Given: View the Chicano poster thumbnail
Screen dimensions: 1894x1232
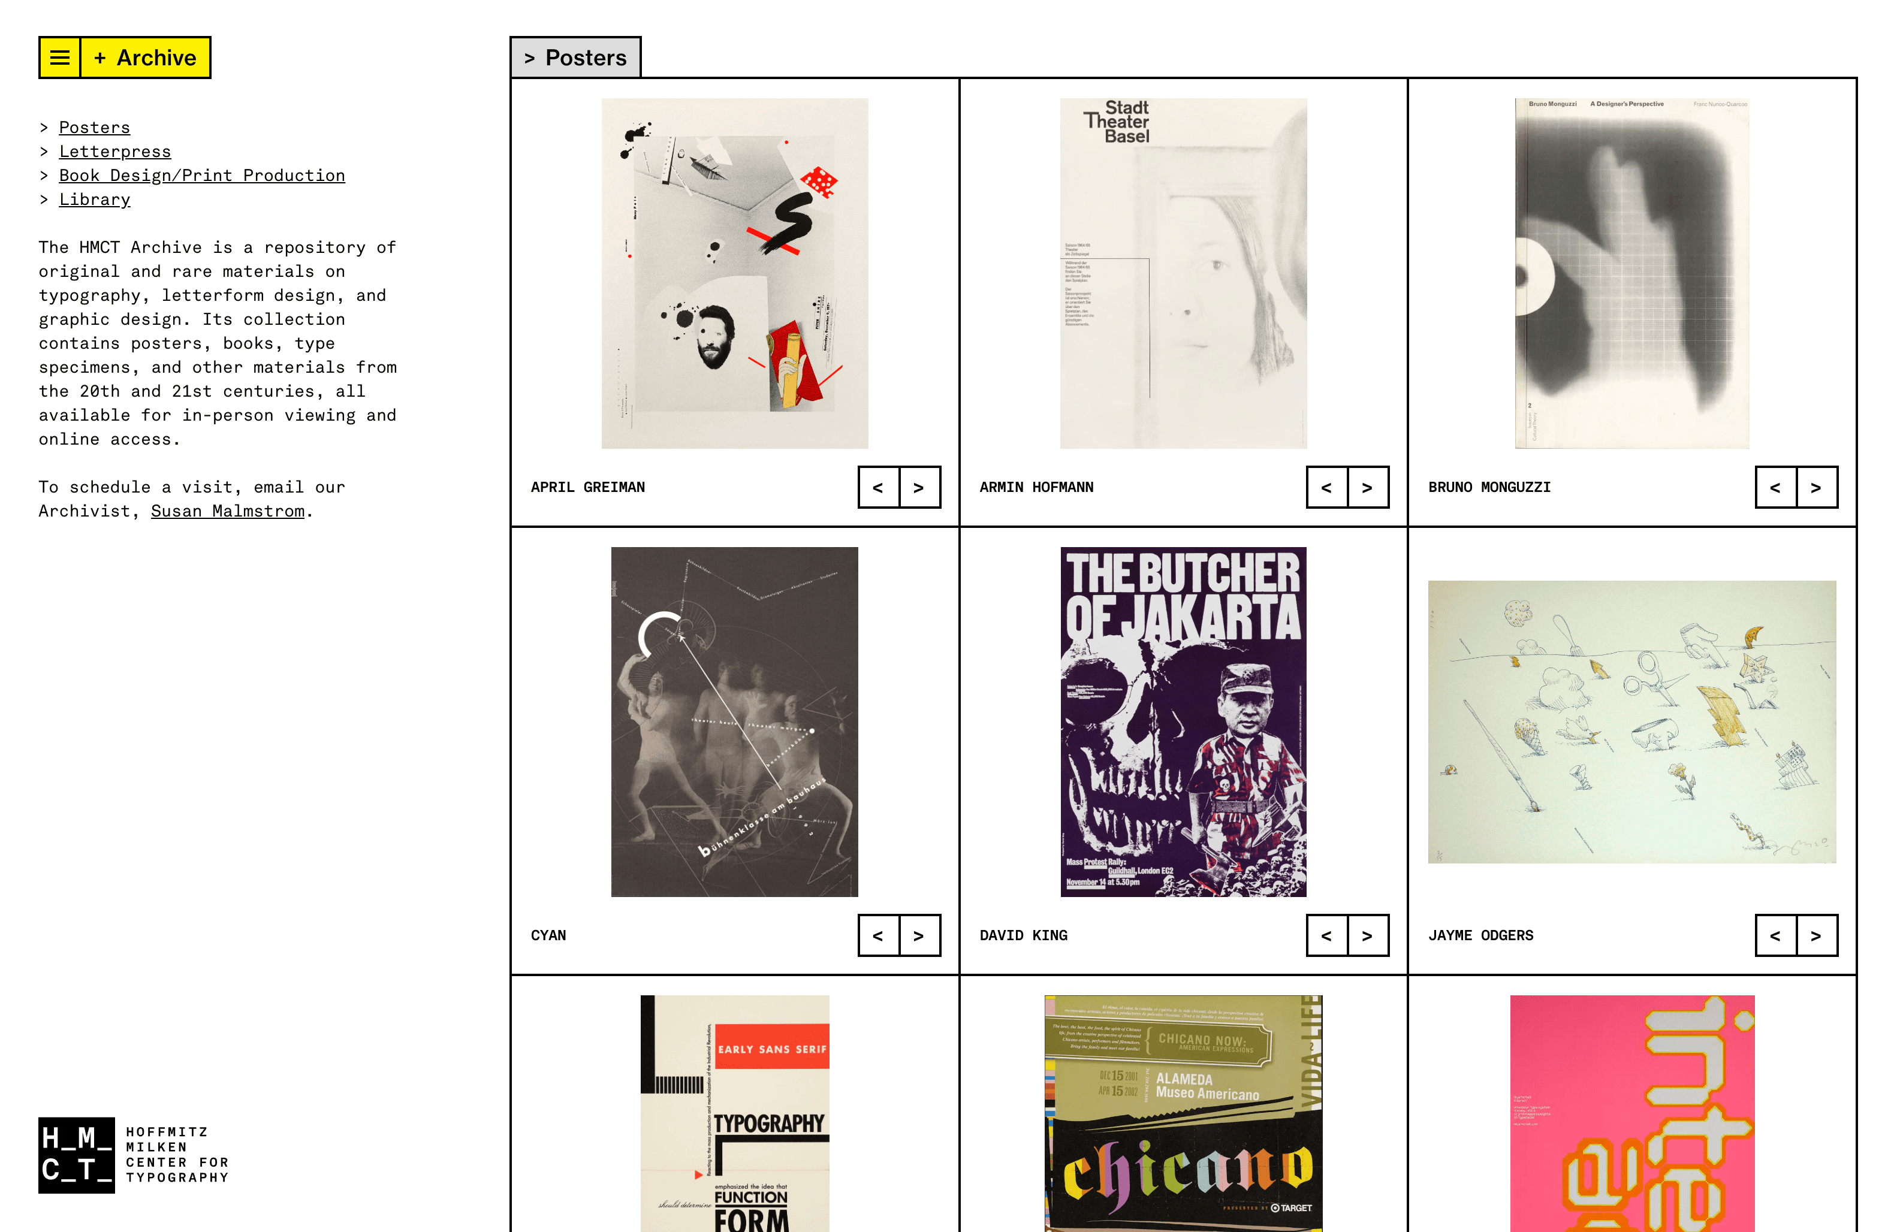Looking at the screenshot, I should pyautogui.click(x=1183, y=1113).
